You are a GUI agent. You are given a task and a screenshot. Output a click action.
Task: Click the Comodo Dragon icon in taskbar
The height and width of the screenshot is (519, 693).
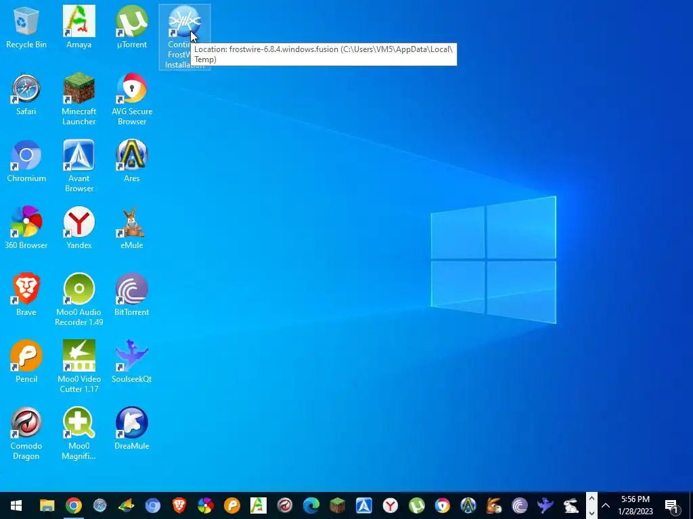(285, 505)
